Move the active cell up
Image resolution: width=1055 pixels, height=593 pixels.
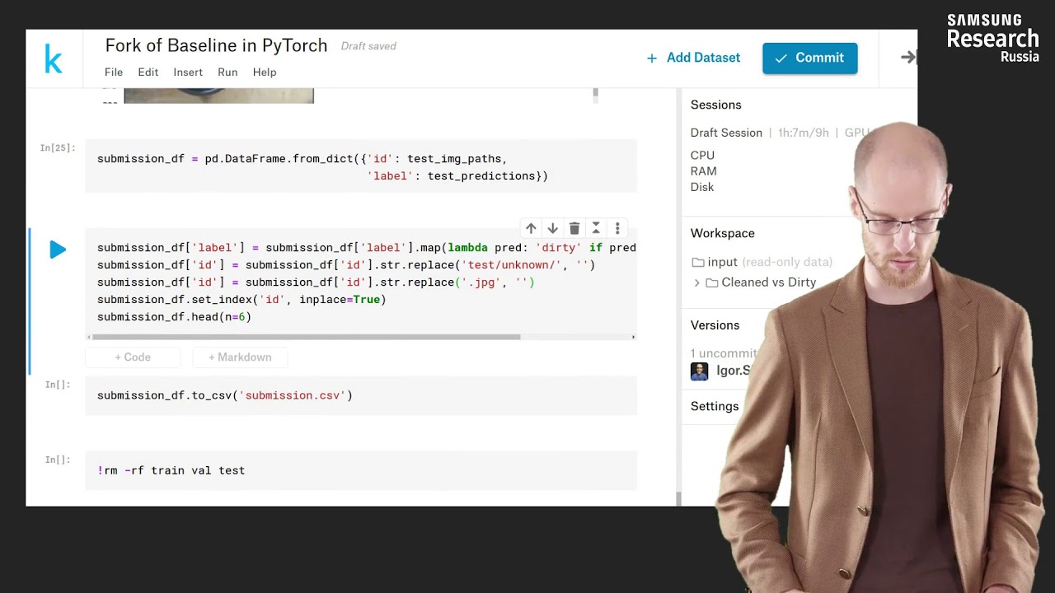pyautogui.click(x=531, y=228)
